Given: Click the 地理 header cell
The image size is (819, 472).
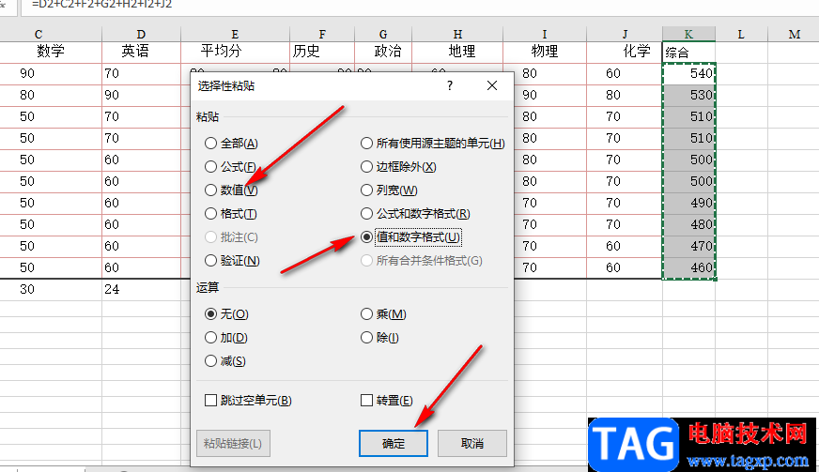Looking at the screenshot, I should point(457,53).
